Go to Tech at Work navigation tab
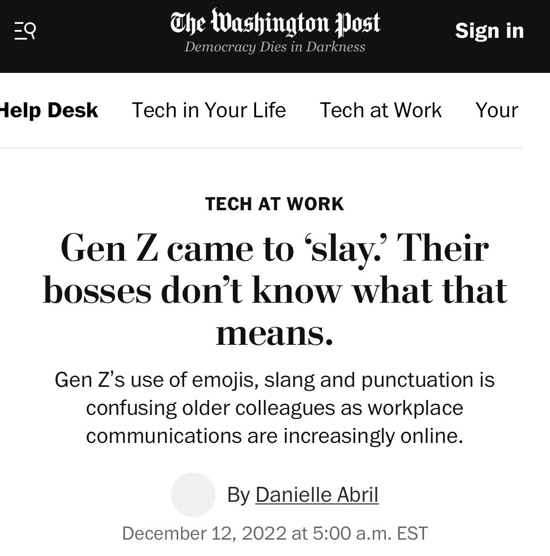Screen dimensions: 550x556 [x=380, y=110]
